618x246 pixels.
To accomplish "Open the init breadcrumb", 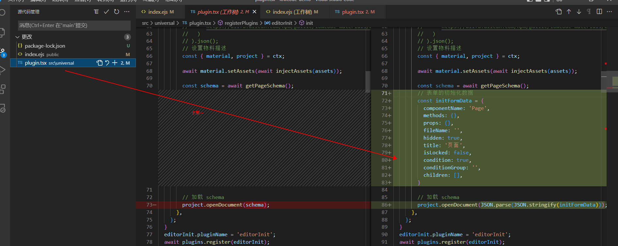I will pos(309,23).
